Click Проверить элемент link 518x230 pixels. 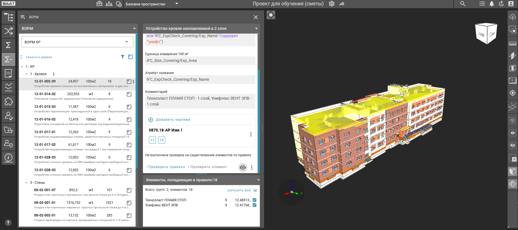click(208, 167)
